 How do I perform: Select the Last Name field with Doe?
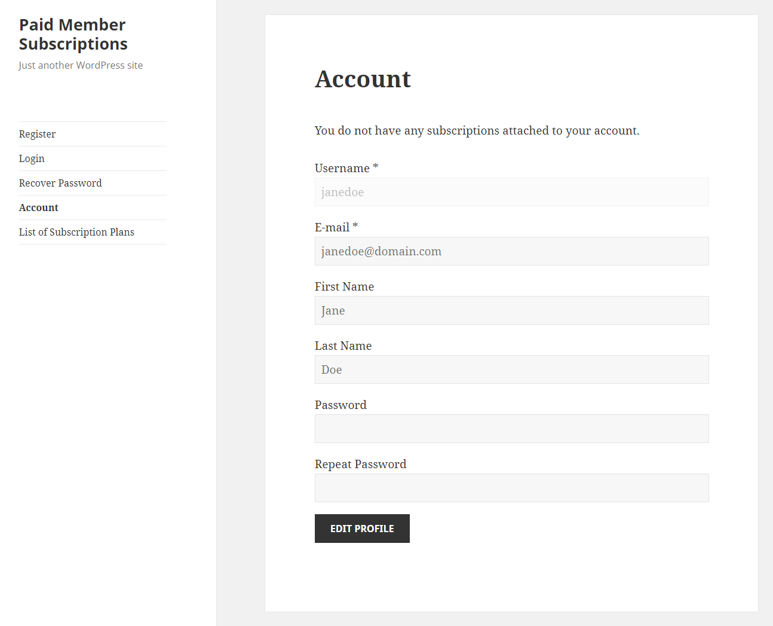tap(511, 370)
